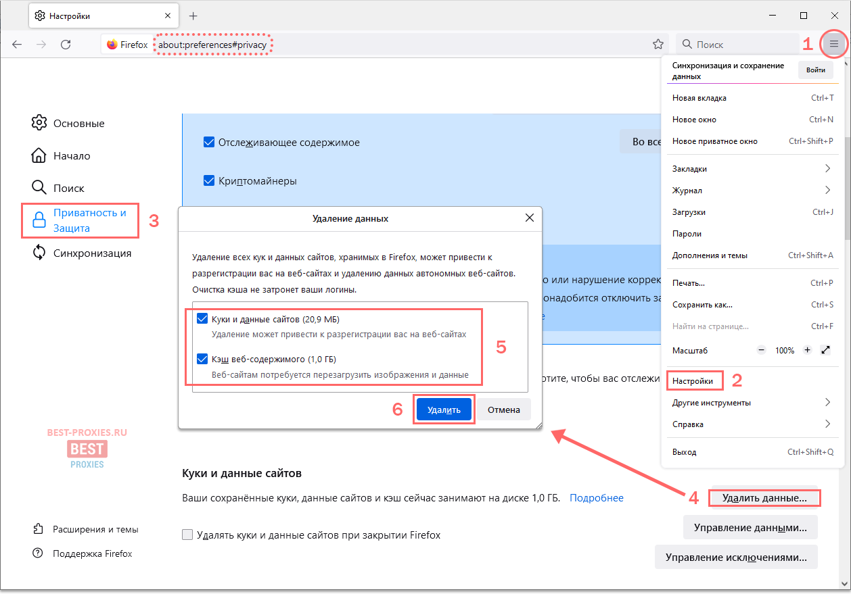This screenshot has width=851, height=594.
Task: Open the Во всех окнах dropdown
Action: point(641,142)
